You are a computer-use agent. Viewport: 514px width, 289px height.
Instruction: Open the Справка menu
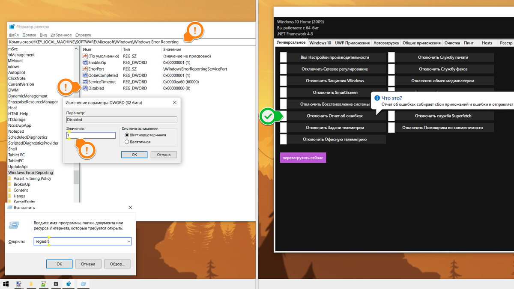83,35
